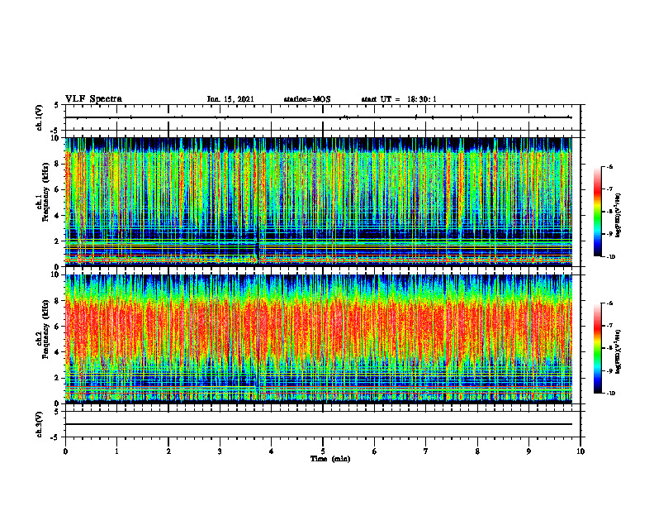Click inside the ch.2 spectrogram panel
Screen dimensions: 654x506
point(319,339)
